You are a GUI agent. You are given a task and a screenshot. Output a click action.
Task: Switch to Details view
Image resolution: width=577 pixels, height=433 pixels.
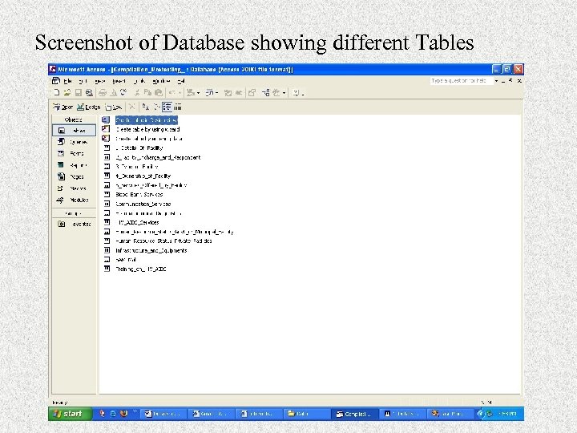point(178,107)
